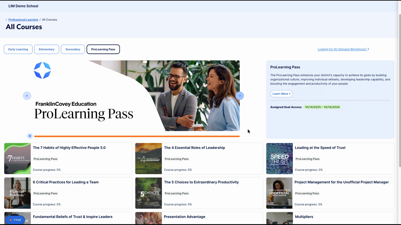The width and height of the screenshot is (401, 225).
Task: Open the Presentation Advantage course title
Action: pos(184,217)
